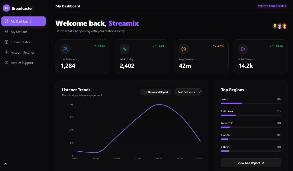
Task: Click the user avatars group
Action: click(280, 26)
